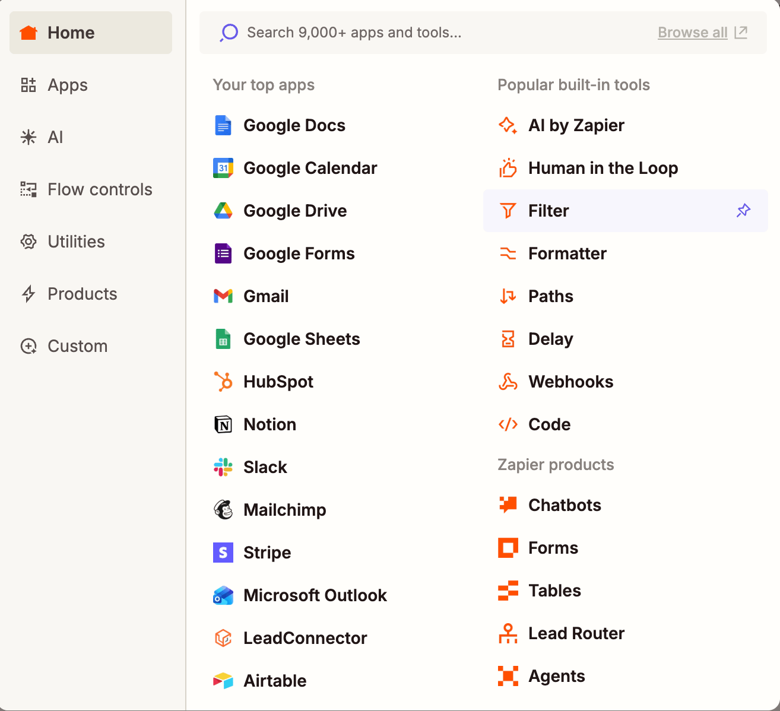Click the Slack logo icon
Screen dimensions: 780x711
coord(223,467)
